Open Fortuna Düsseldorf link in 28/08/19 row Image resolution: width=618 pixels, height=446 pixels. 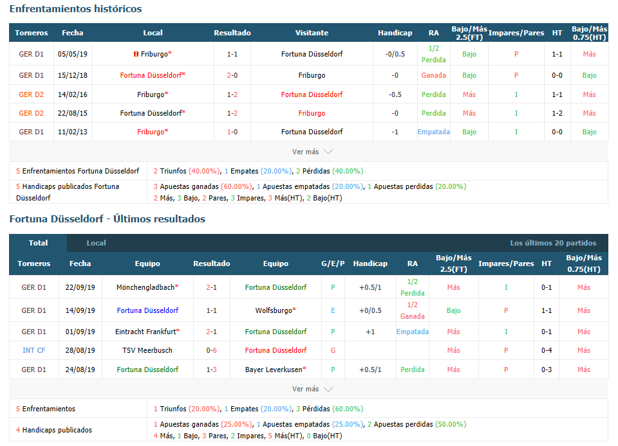pos(276,350)
